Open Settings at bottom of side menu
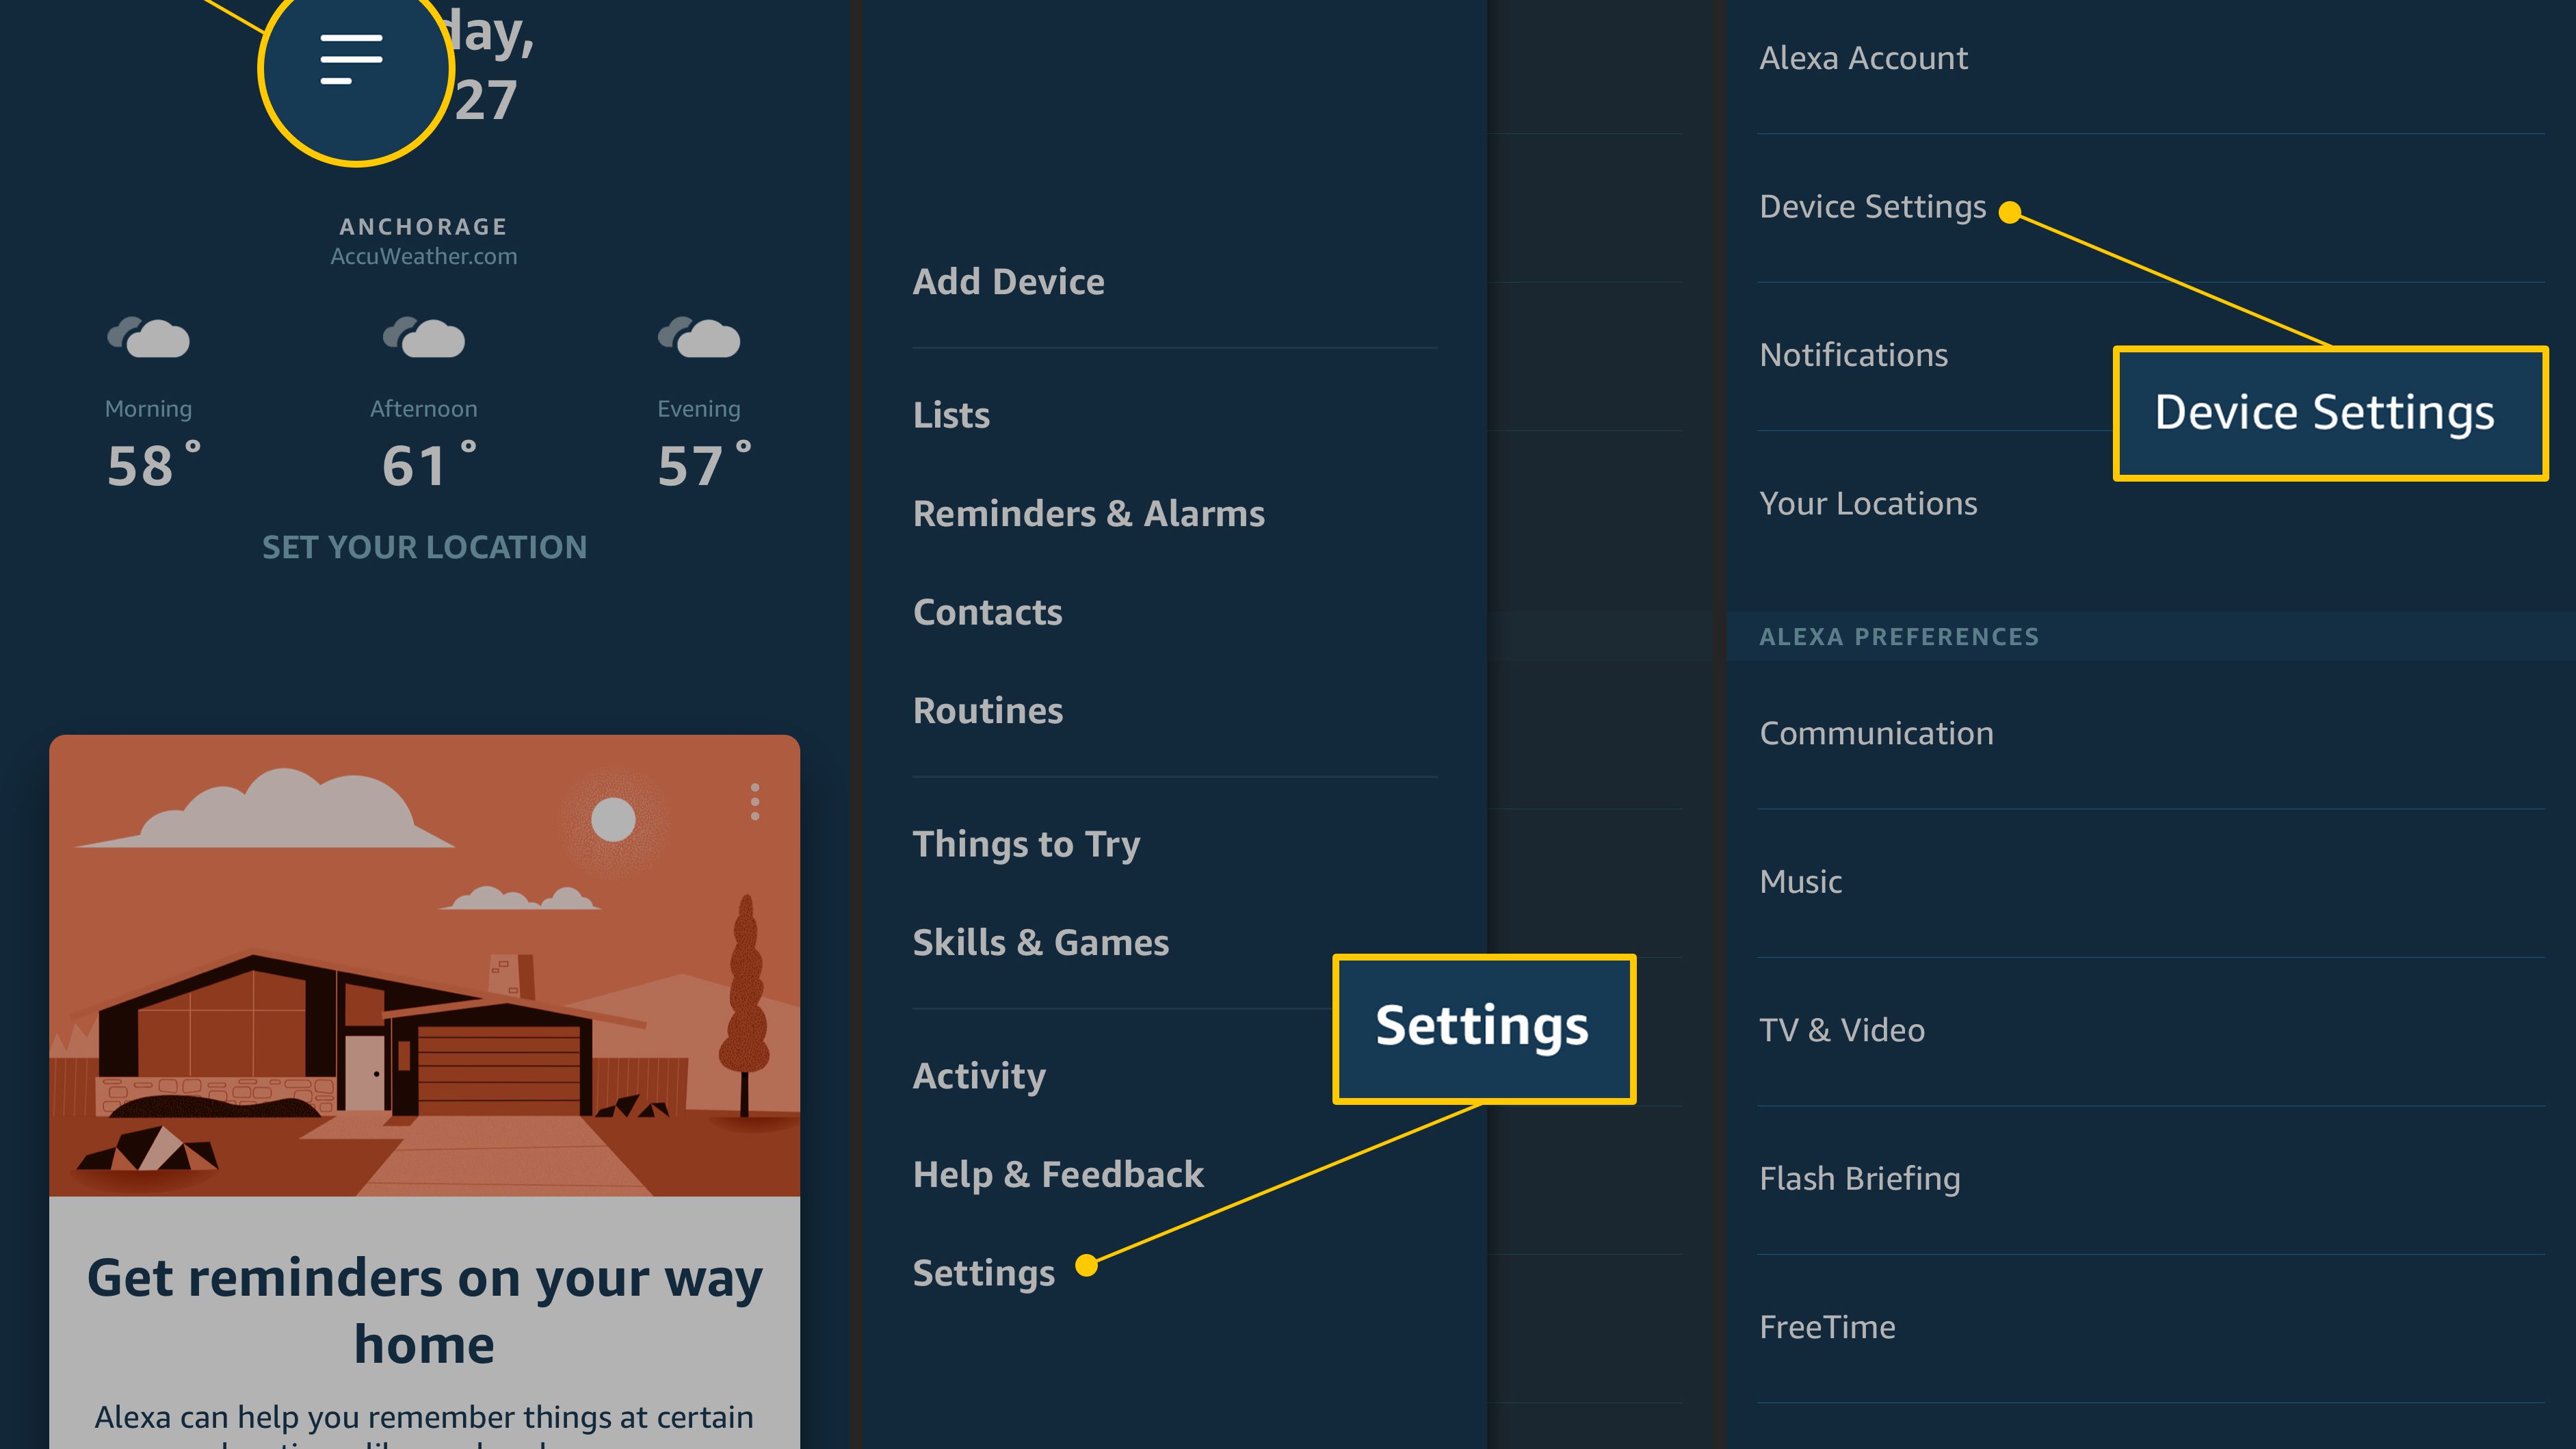This screenshot has height=1449, width=2576. (x=984, y=1274)
